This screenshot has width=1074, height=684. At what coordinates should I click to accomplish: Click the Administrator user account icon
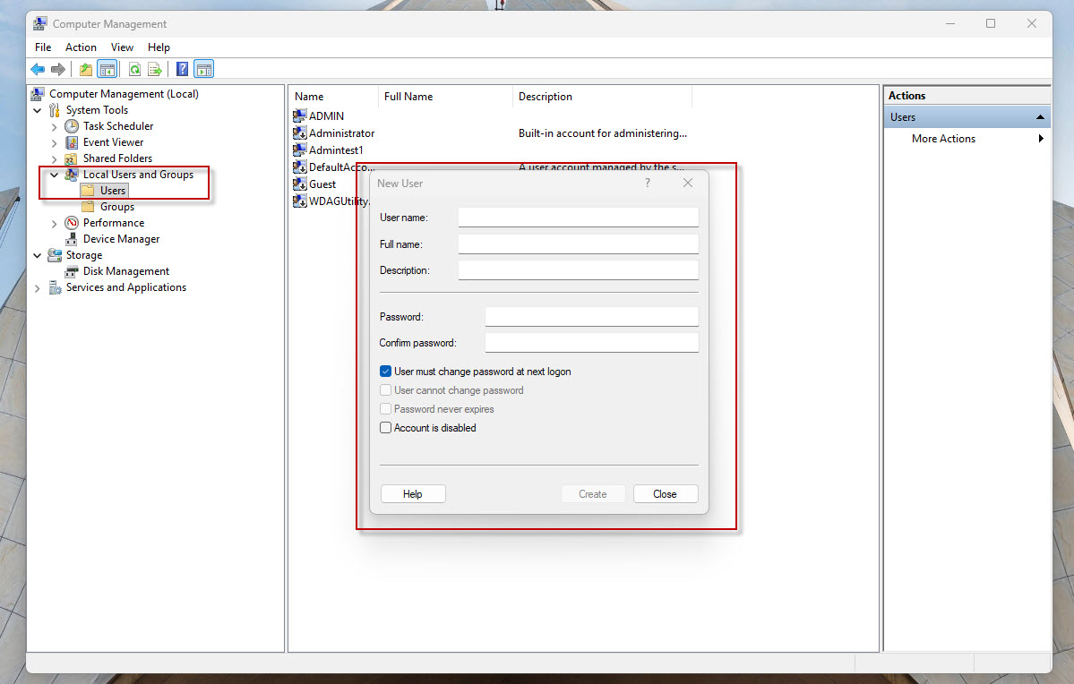click(x=299, y=133)
